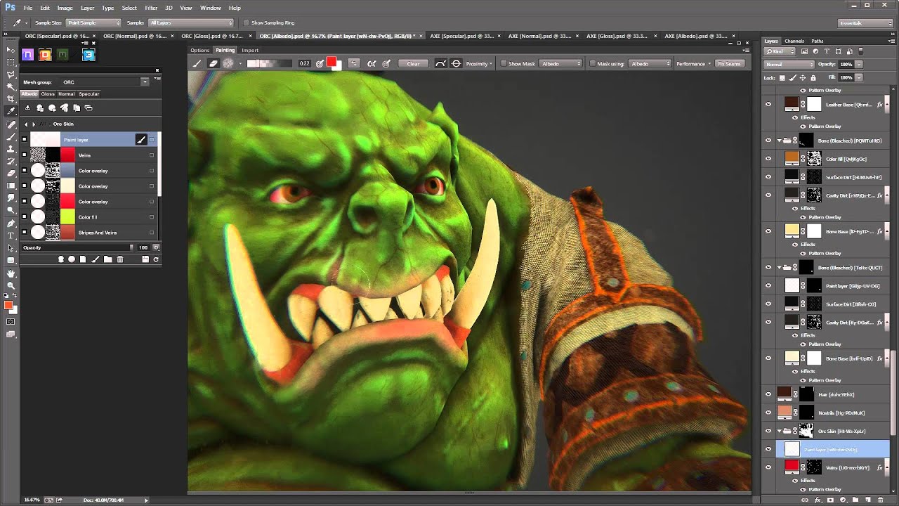Screen dimensions: 899x506
Task: Open the green 'm' plugin icon
Action: 64,54
